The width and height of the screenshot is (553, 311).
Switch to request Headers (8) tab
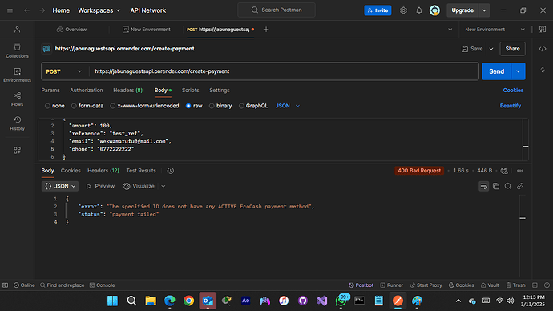coord(127,91)
